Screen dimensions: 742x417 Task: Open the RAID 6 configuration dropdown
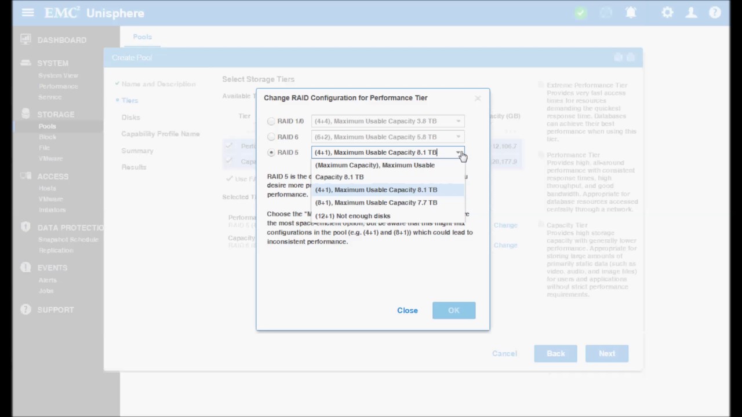click(388, 137)
